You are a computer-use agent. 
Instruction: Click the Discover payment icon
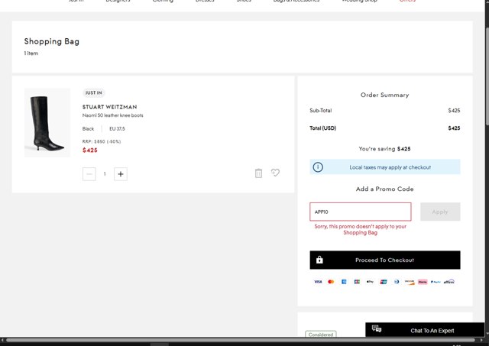click(410, 282)
